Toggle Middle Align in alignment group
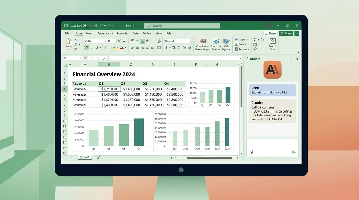This screenshot has width=359, height=200. (x=137, y=41)
